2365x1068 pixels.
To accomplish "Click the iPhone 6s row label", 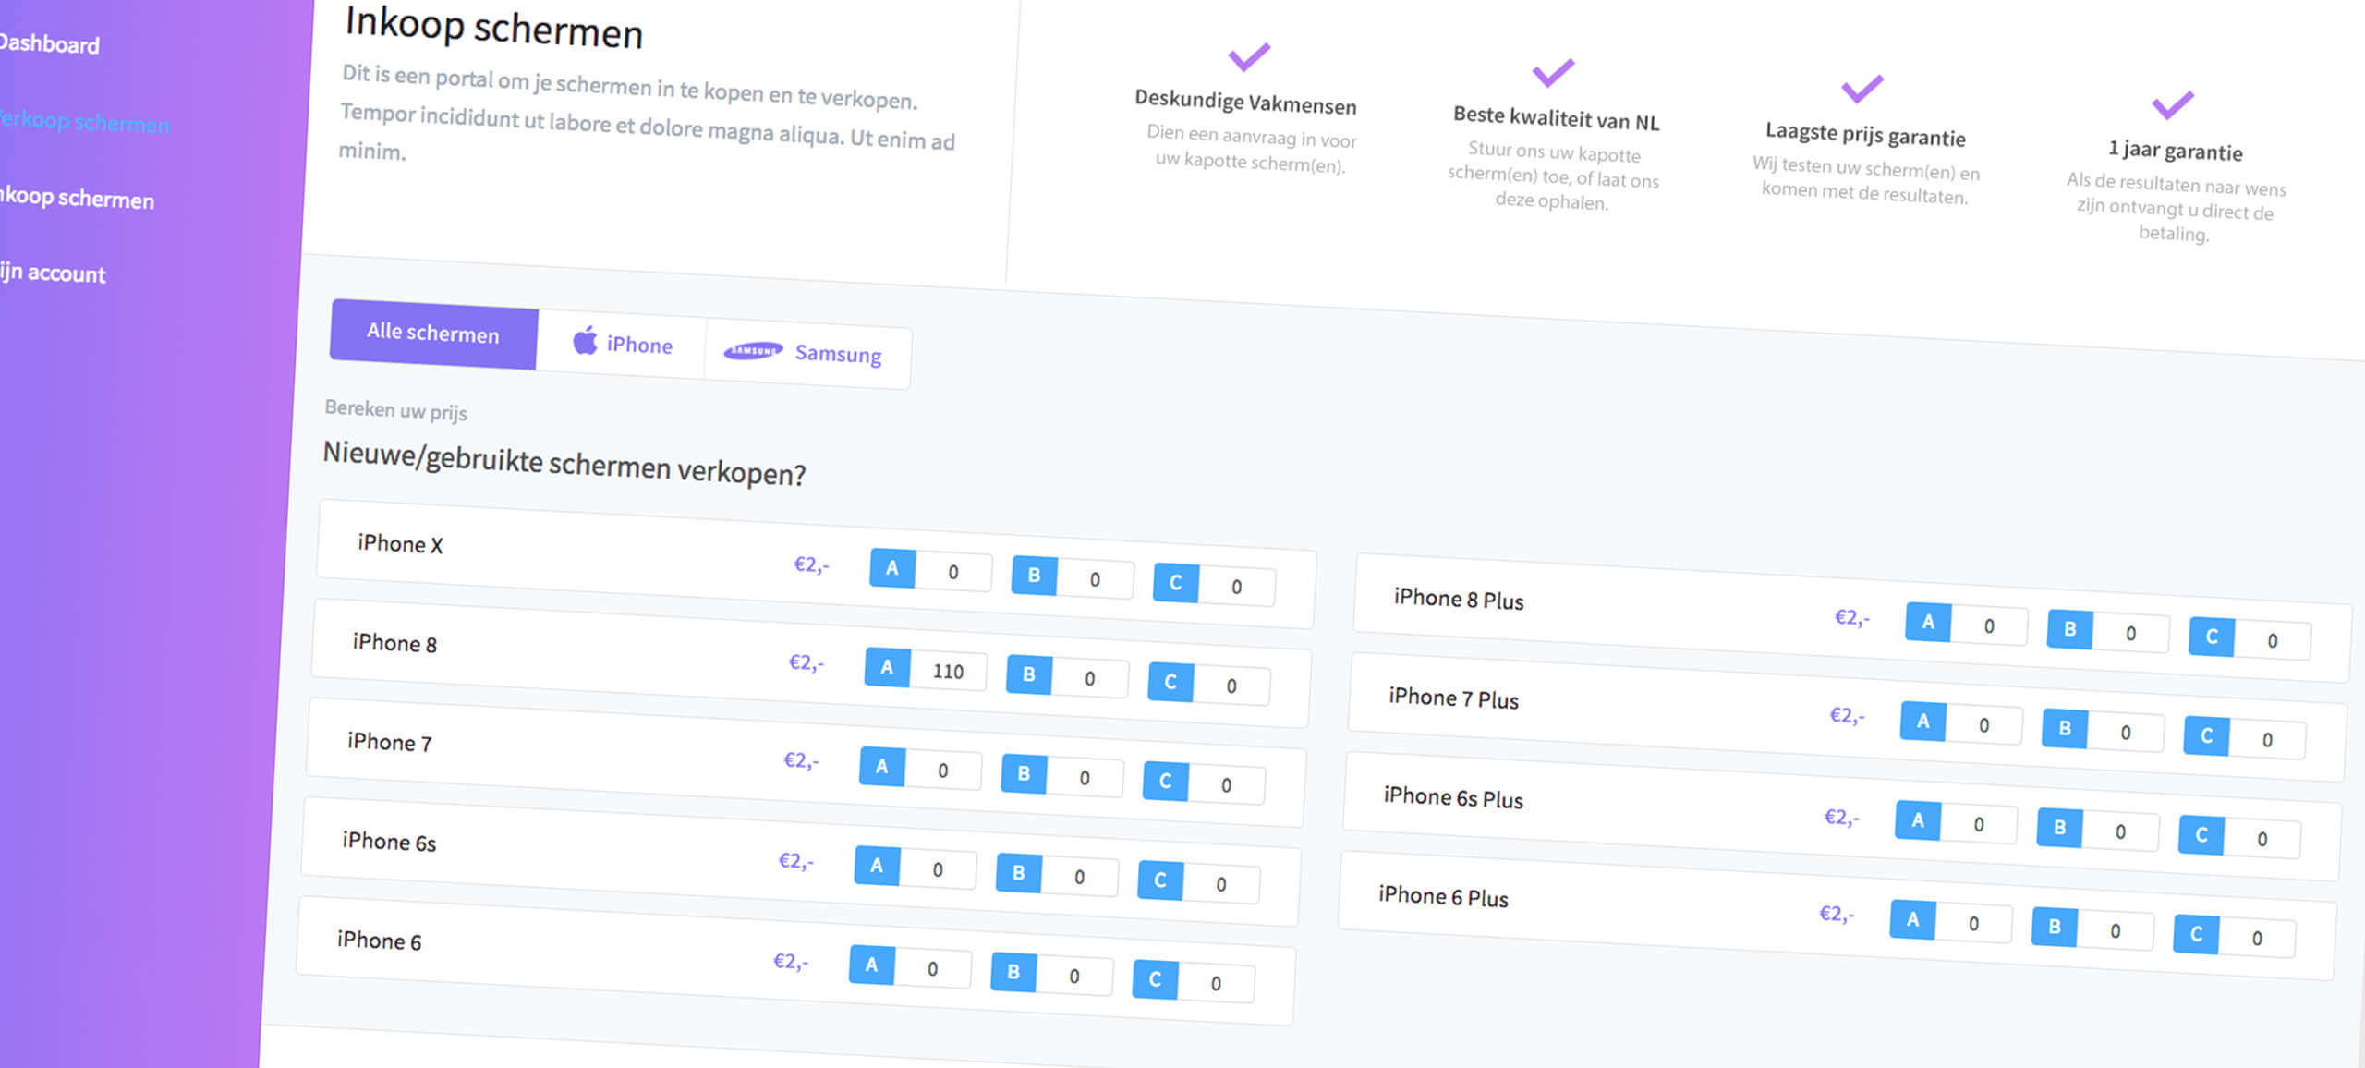I will coord(389,841).
